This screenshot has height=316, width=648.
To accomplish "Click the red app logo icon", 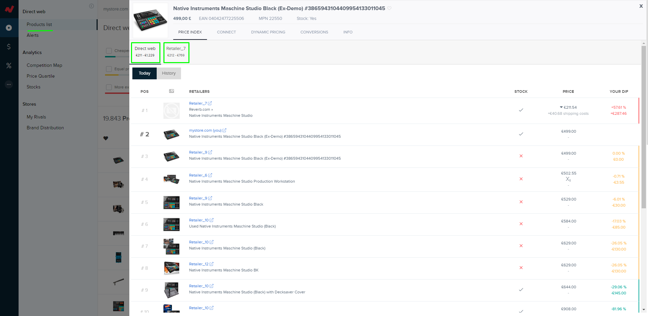I will pos(9,9).
